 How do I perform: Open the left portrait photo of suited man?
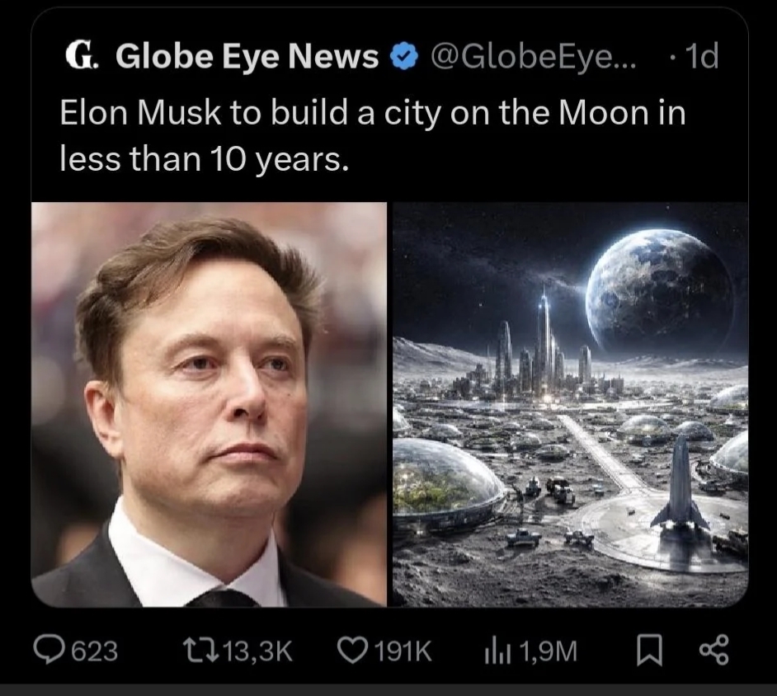[x=210, y=404]
